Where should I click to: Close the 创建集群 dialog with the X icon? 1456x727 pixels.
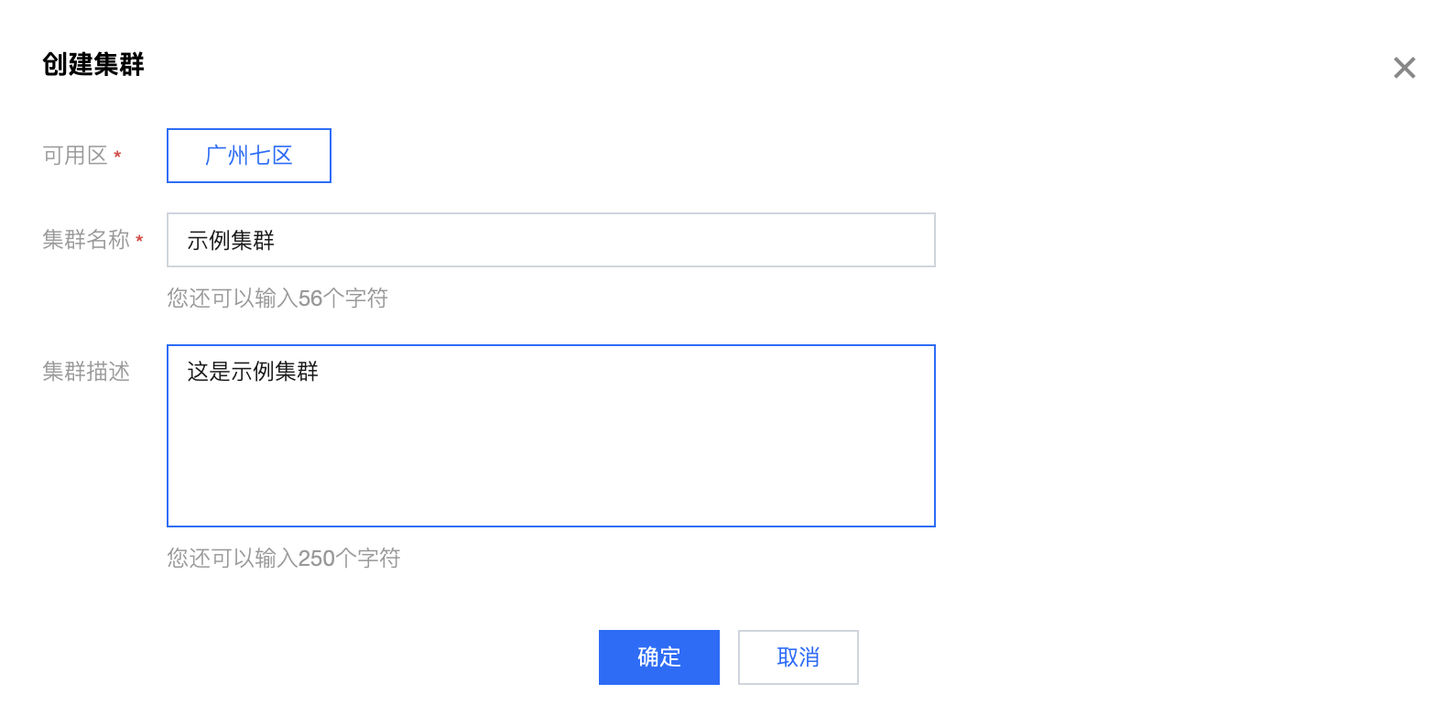(1404, 68)
